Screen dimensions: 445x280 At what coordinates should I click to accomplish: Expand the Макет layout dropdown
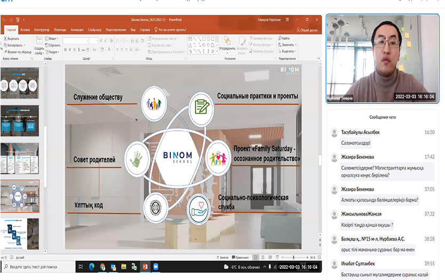(53, 39)
